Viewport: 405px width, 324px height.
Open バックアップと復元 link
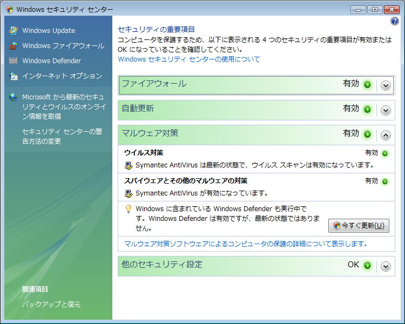[x=51, y=304]
